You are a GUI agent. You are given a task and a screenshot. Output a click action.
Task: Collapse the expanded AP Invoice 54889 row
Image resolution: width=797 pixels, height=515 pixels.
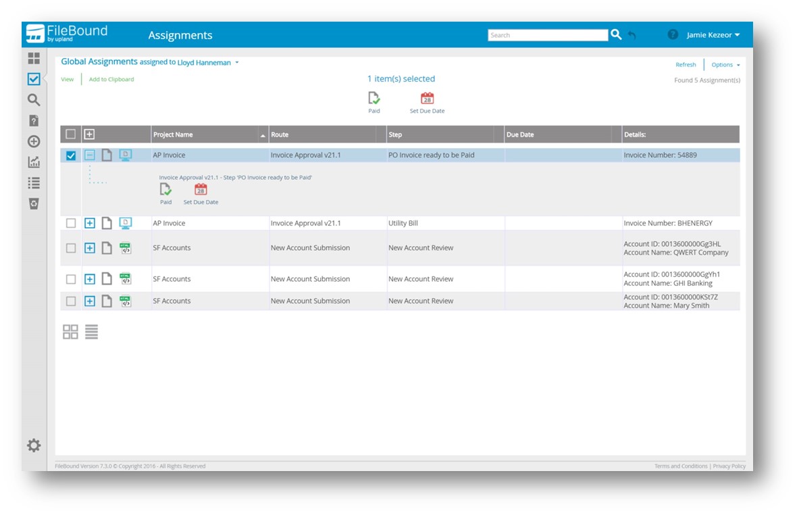[x=90, y=155]
